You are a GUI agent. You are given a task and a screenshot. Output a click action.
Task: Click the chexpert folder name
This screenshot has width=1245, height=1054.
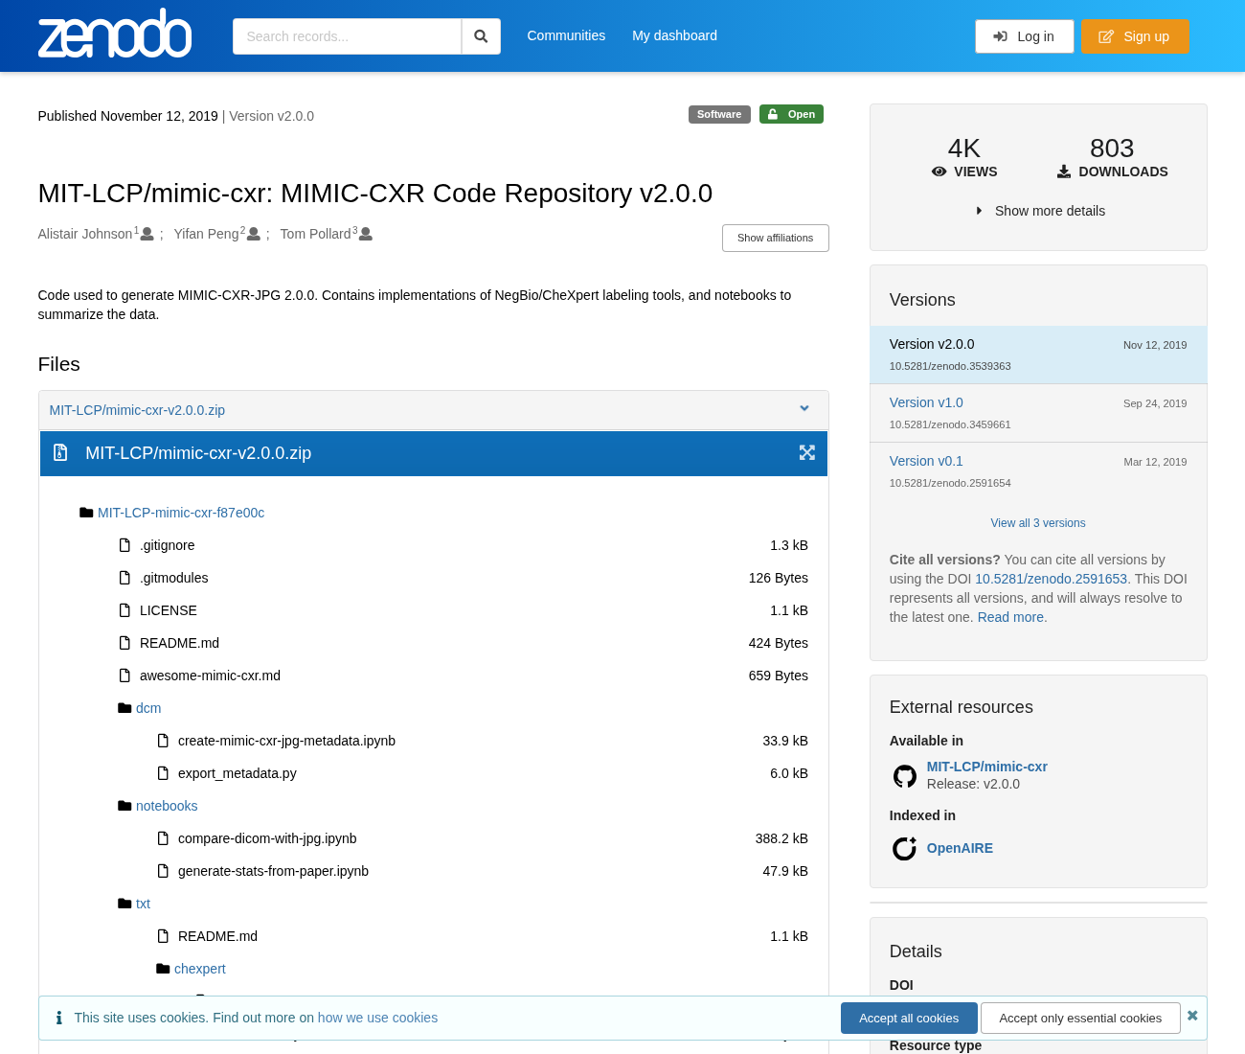tap(200, 969)
